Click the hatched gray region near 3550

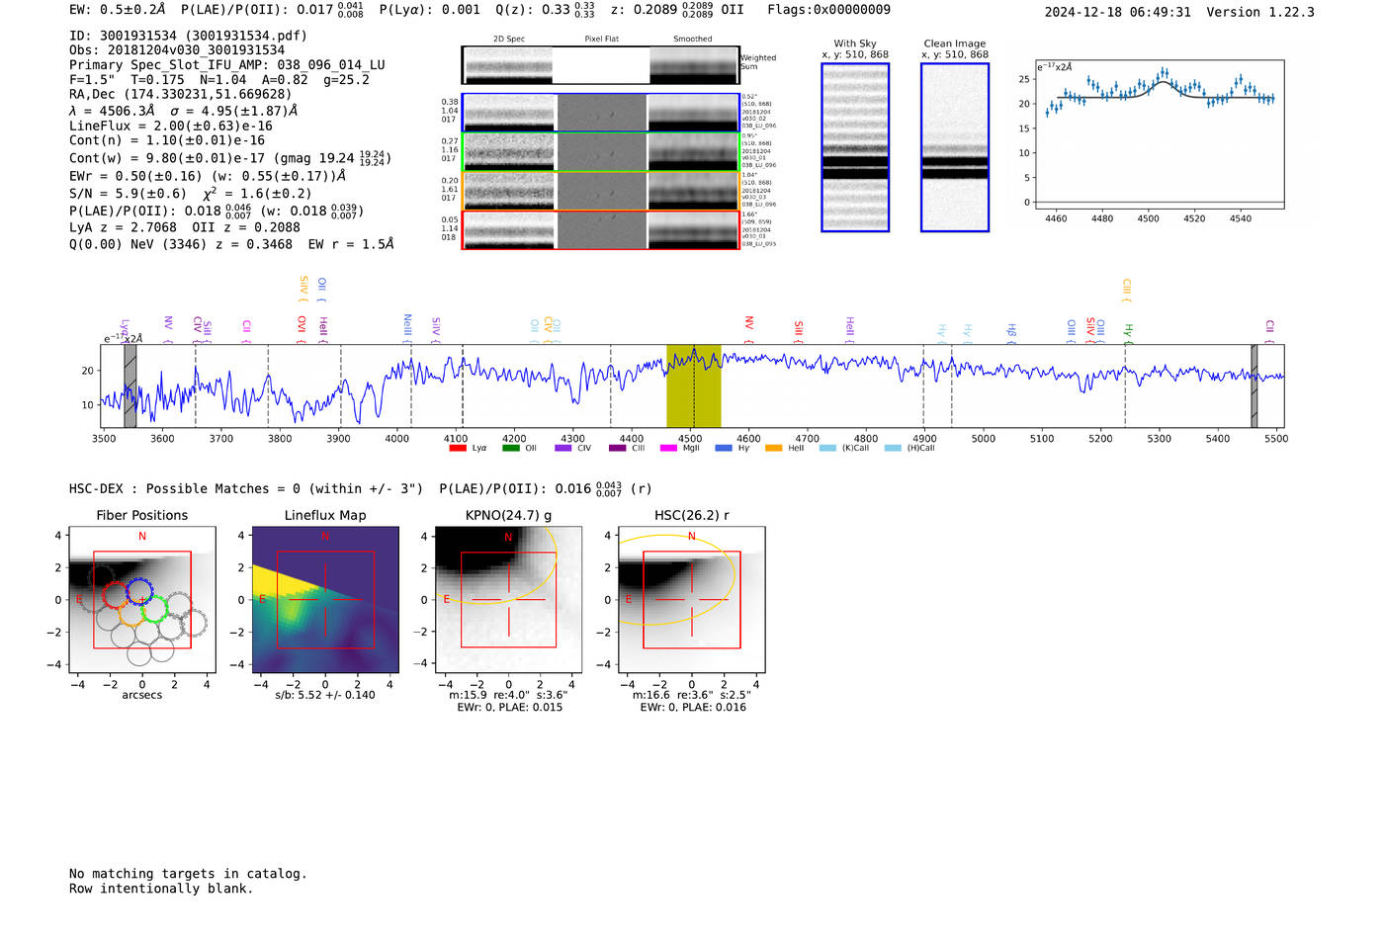(x=130, y=386)
